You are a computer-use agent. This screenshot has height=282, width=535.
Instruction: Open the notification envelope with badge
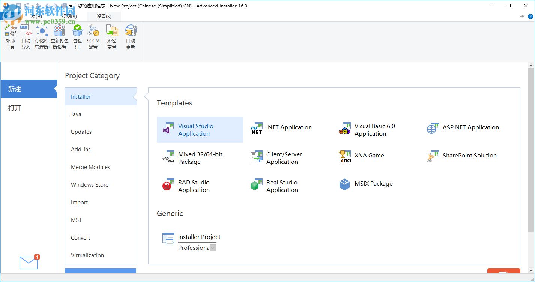[x=28, y=262]
